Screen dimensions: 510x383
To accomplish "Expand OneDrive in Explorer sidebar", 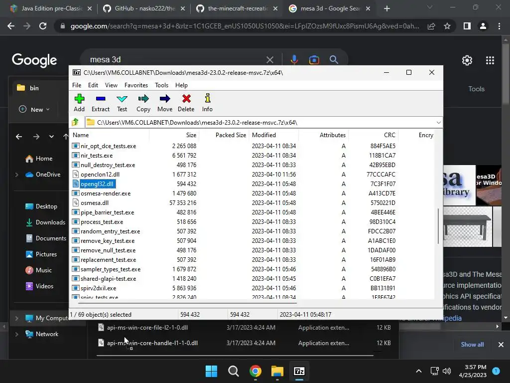I will point(16,175).
